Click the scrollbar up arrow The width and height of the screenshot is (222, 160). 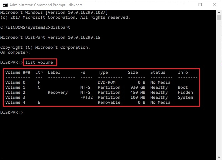click(x=219, y=12)
